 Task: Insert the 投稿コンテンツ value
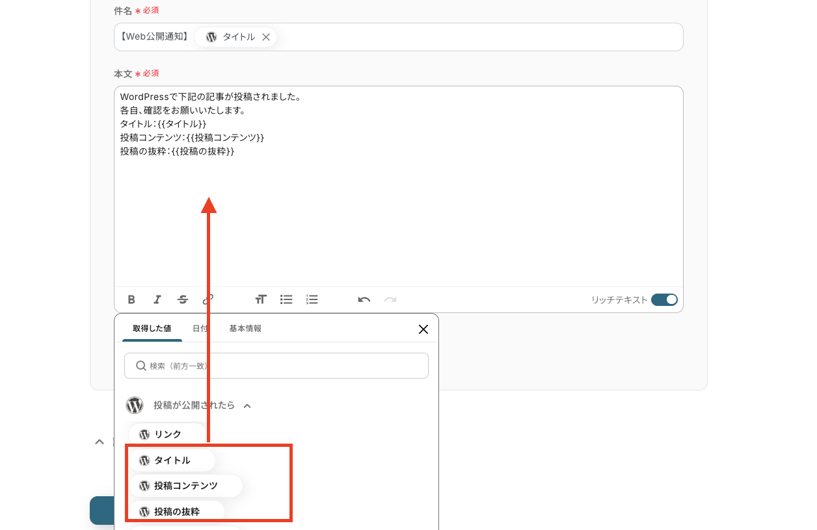(185, 485)
